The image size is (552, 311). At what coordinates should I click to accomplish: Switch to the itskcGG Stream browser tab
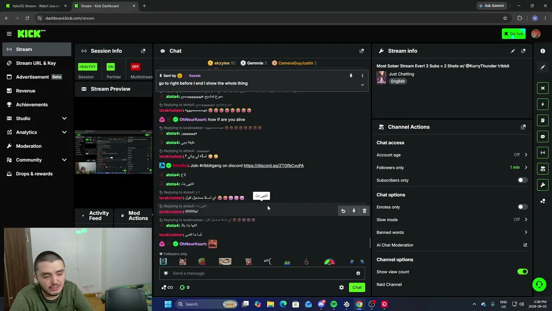point(36,6)
